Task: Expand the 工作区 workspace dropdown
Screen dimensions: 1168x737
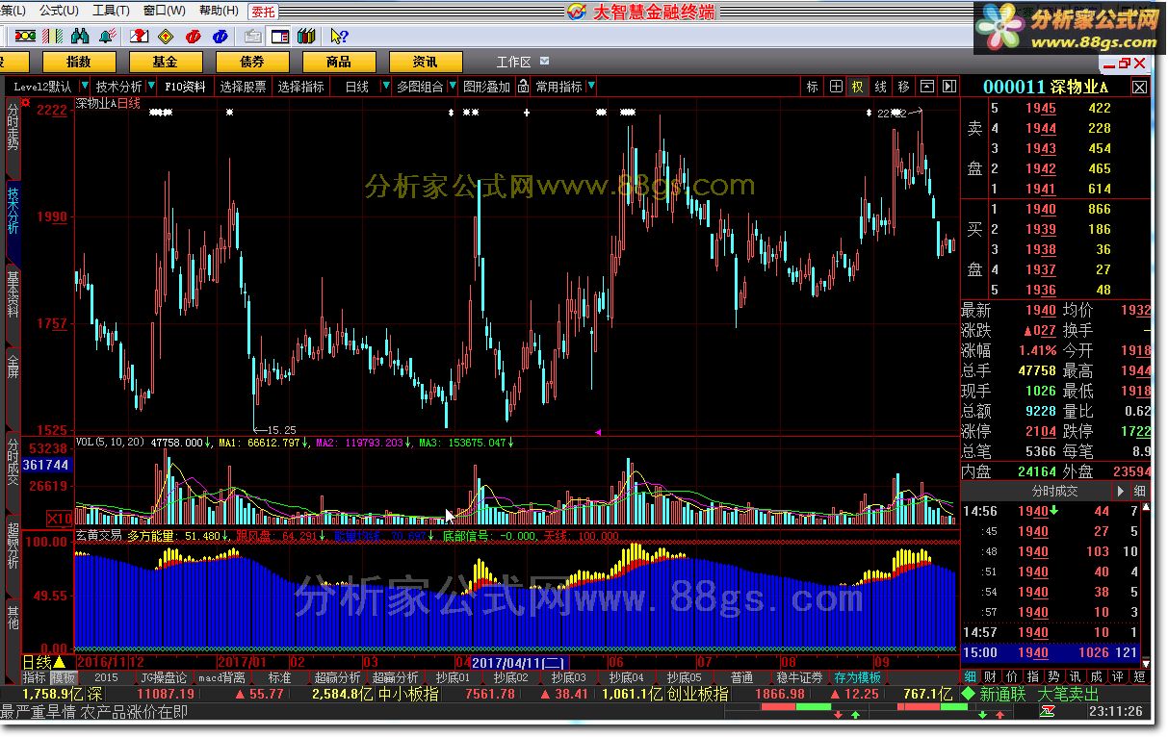Action: point(544,62)
